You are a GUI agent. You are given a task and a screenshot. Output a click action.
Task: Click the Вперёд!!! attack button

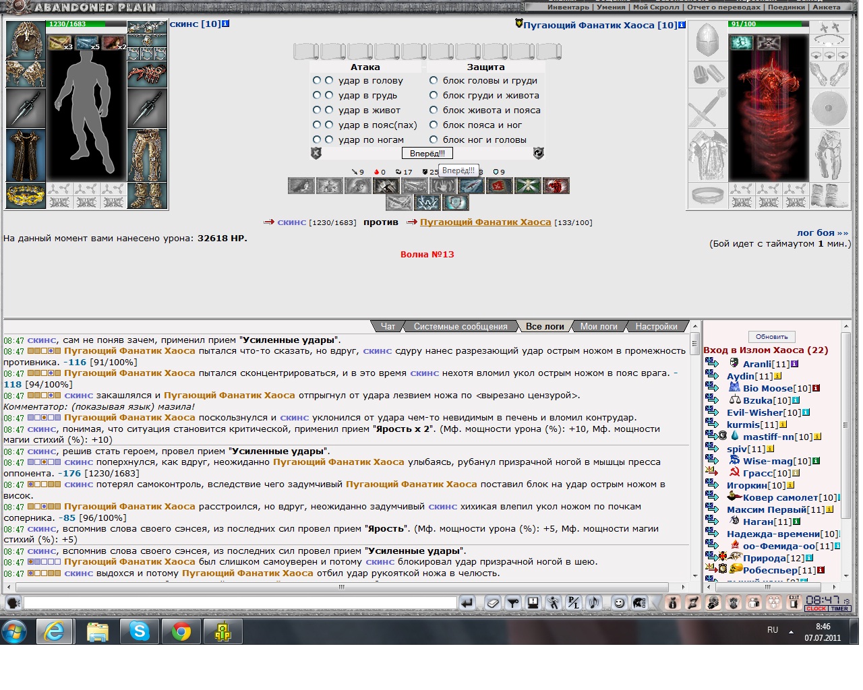tap(427, 154)
